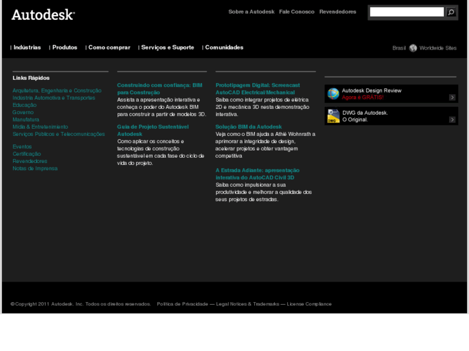469x351 pixels.
Task: Click the Worldwide Sites globe icon
Action: 413,48
